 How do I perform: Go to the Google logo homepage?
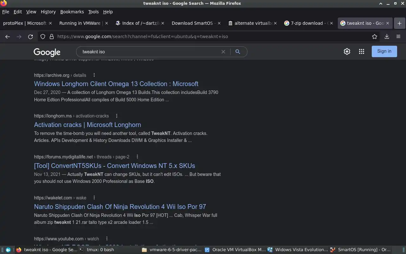[47, 52]
